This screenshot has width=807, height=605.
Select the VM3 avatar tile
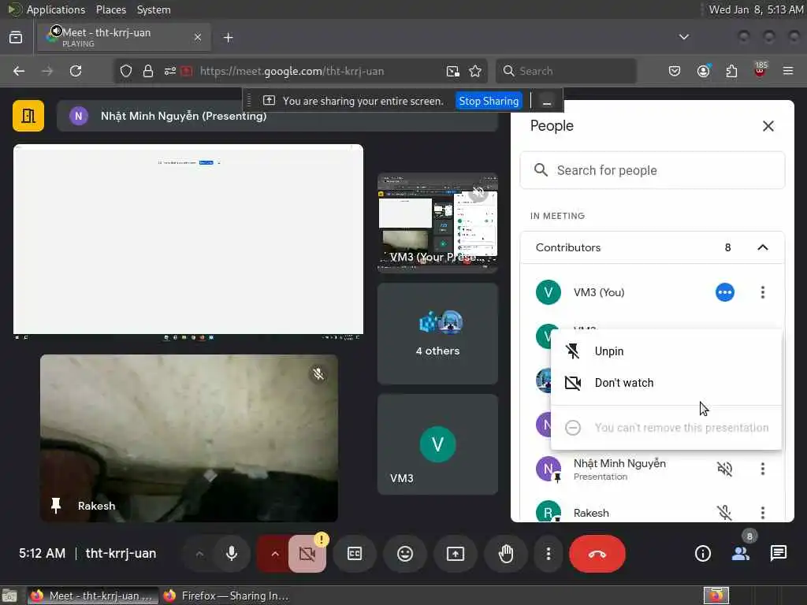[437, 444]
